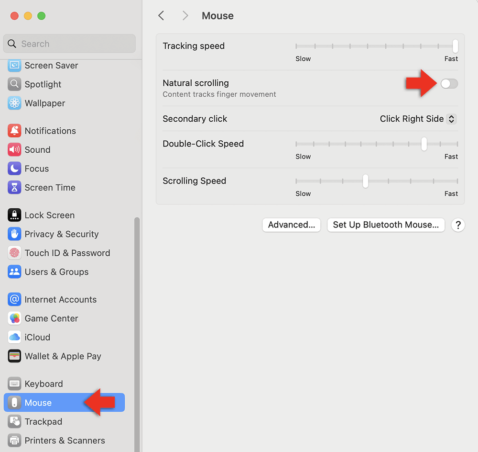Open Internet Accounts settings

pos(65,299)
